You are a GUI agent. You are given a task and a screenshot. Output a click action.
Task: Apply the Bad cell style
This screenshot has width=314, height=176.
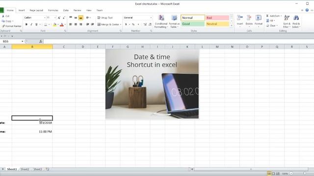[217, 18]
